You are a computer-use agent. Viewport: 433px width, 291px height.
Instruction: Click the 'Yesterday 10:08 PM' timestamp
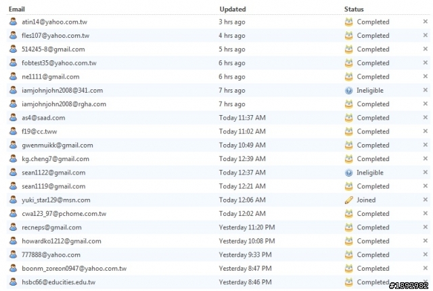click(x=247, y=241)
